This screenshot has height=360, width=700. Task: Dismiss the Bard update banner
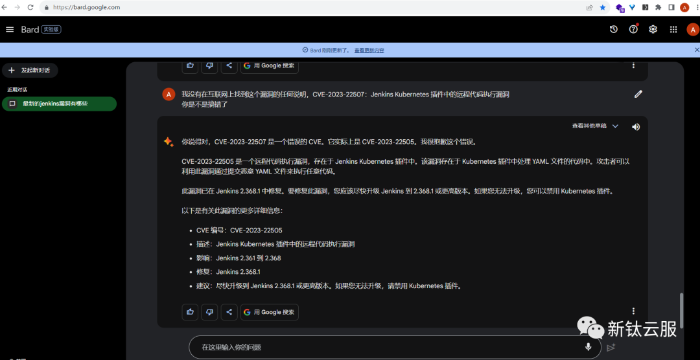pyautogui.click(x=696, y=50)
